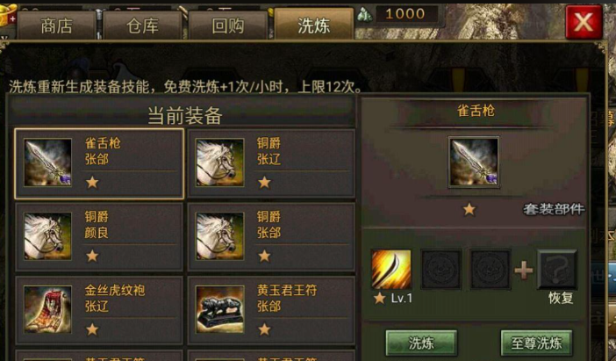Click the large 雀舌枪 preview image
Image resolution: width=616 pixels, height=361 pixels.
[x=474, y=162]
